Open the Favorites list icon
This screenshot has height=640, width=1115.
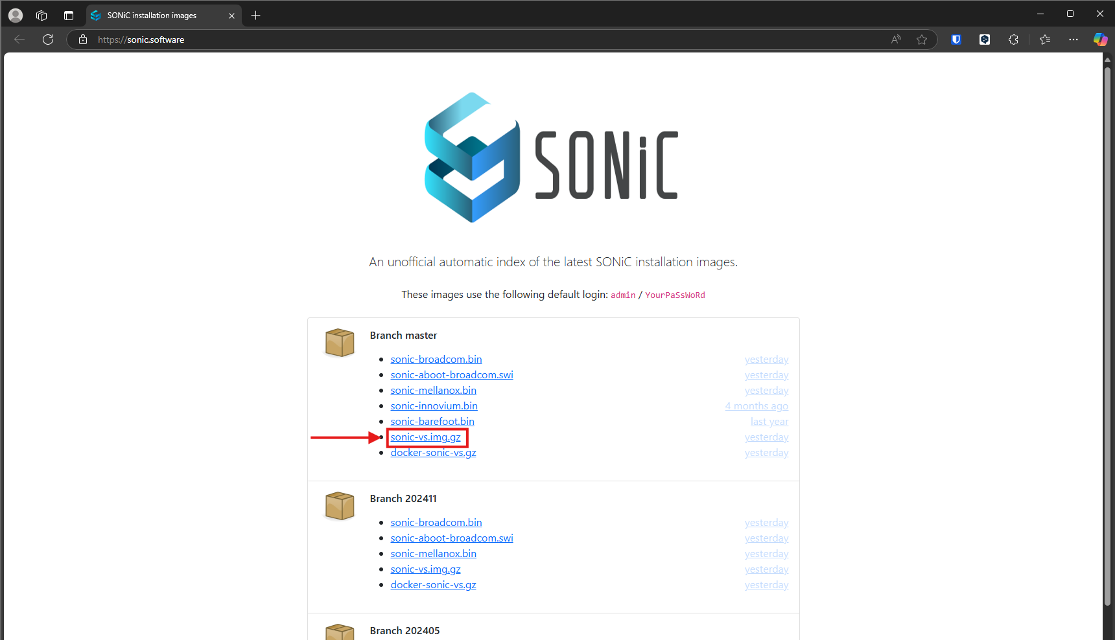1044,40
